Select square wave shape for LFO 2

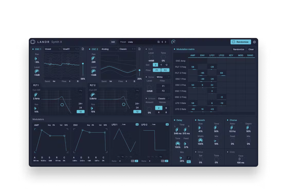[161, 157]
